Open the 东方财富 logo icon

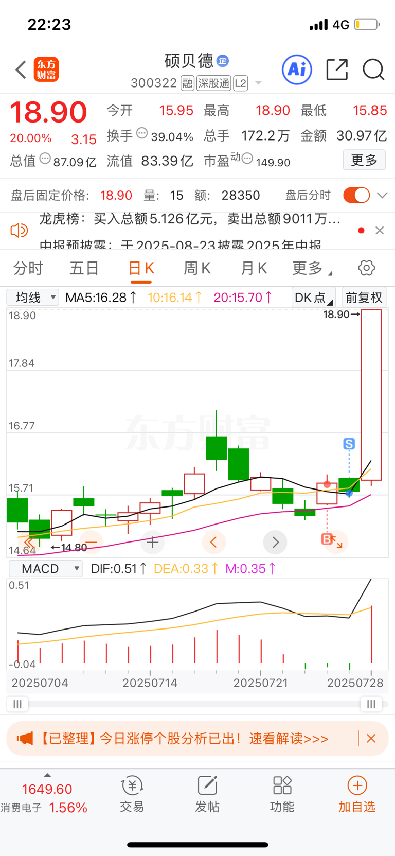(46, 69)
